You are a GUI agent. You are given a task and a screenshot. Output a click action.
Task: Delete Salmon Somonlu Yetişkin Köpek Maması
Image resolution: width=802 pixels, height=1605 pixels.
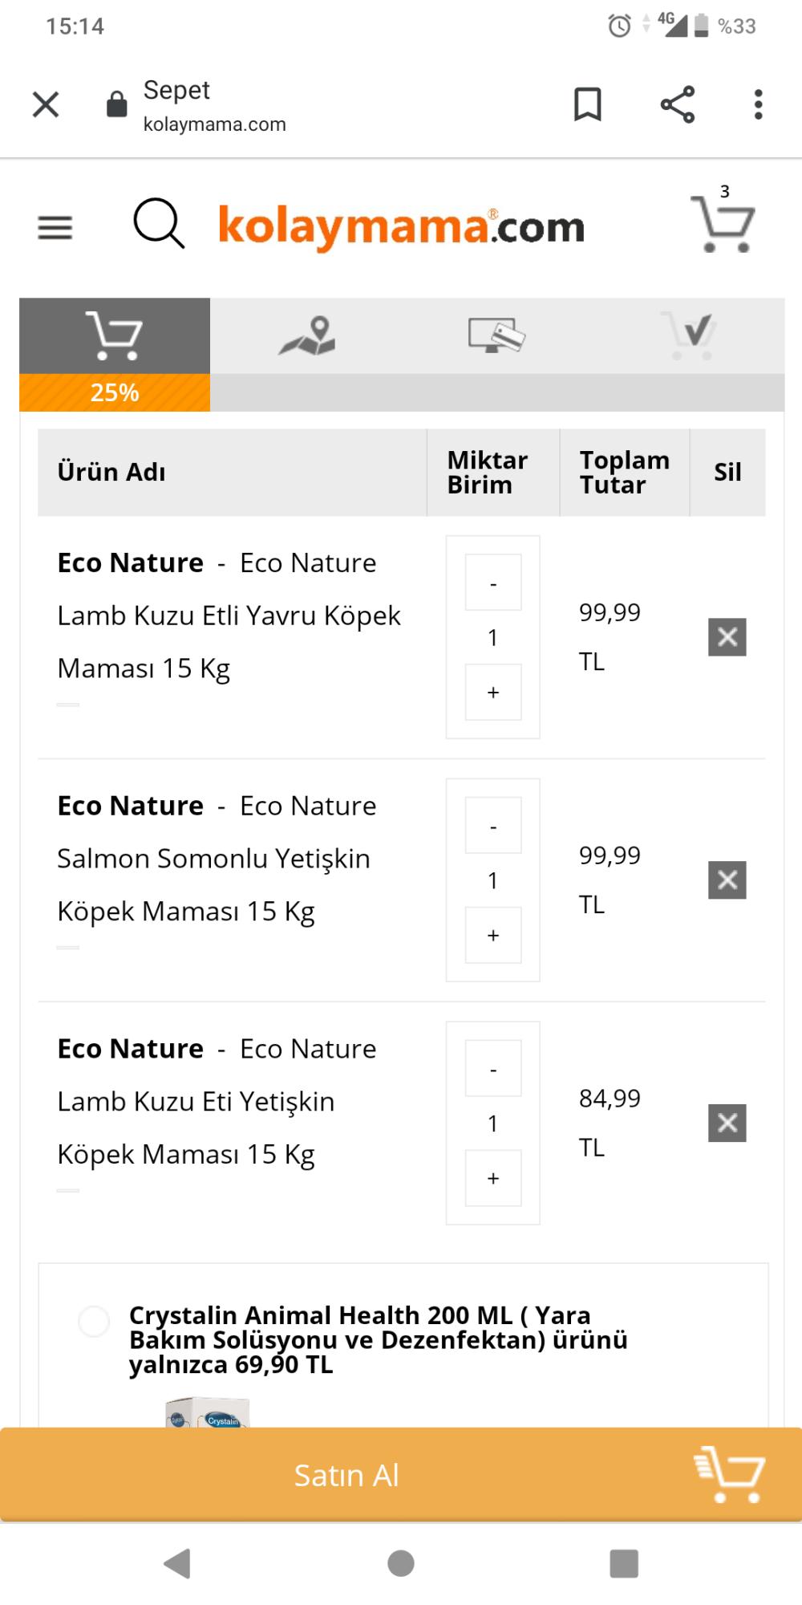[727, 880]
